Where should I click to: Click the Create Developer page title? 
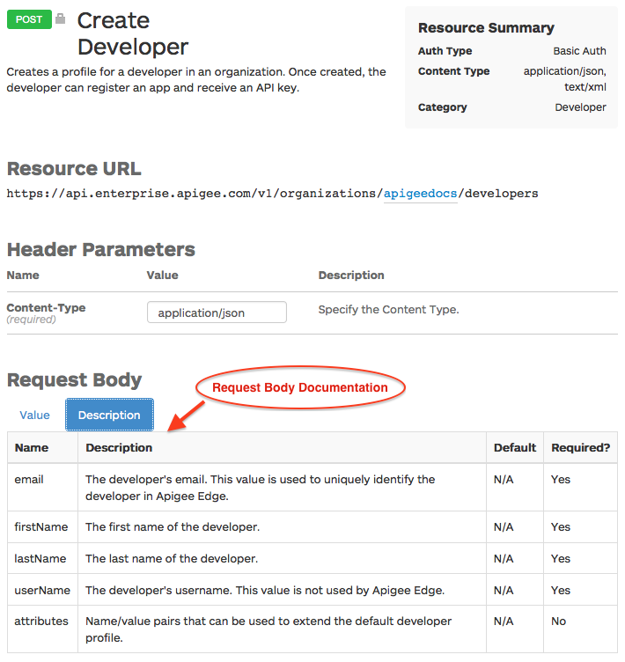point(132,33)
